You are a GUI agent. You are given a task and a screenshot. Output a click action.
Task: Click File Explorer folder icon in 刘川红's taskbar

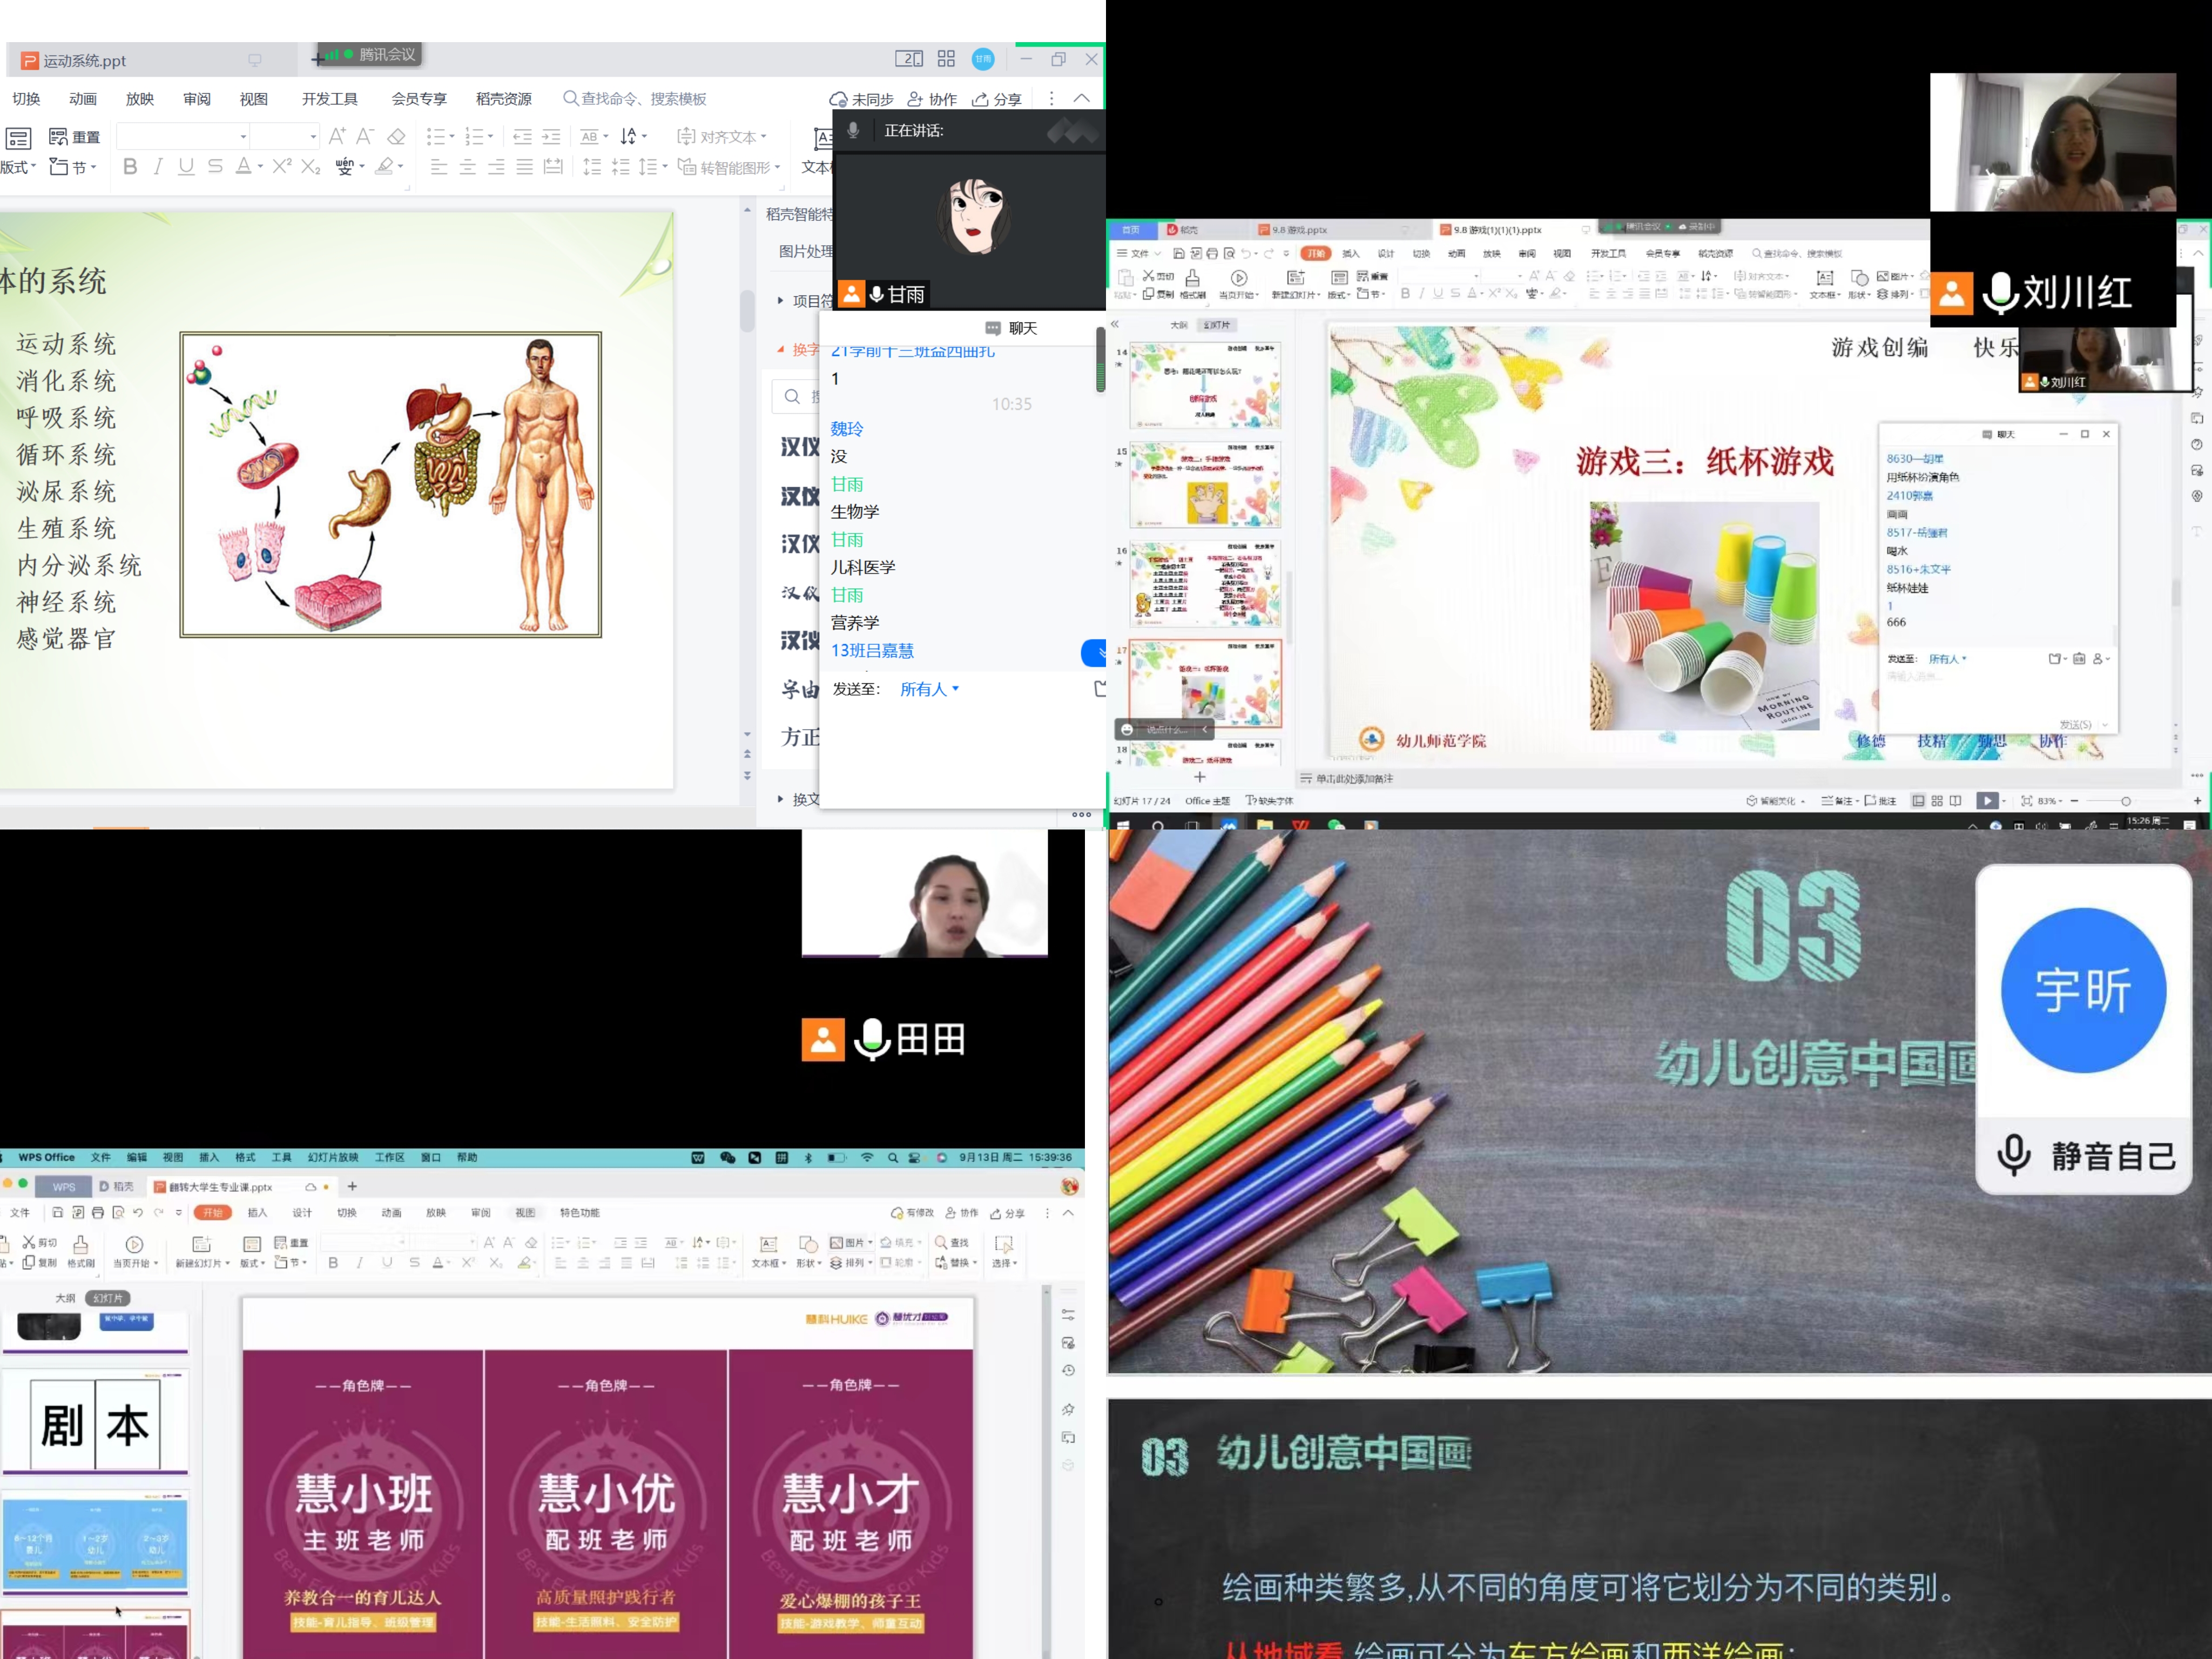coord(1265,826)
